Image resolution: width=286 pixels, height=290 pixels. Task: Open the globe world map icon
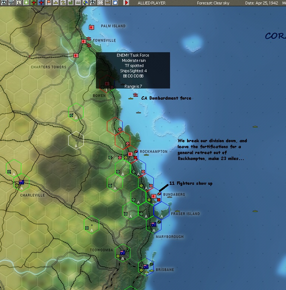coord(86,3)
